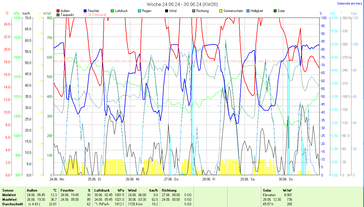Click the gray Richtung legend swatch
Image resolution: width=364 pixels, height=207 pixels.
(x=194, y=11)
